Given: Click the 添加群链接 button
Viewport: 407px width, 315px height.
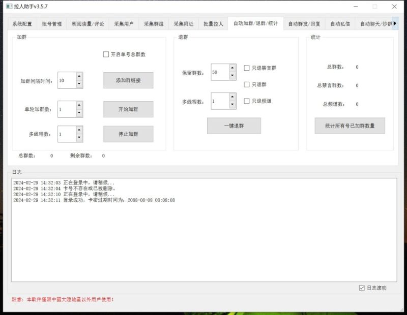Looking at the screenshot, I should coord(129,80).
